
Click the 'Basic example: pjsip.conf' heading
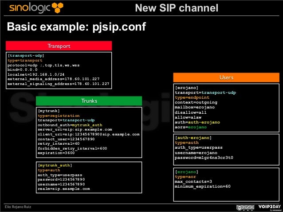coord(76,27)
